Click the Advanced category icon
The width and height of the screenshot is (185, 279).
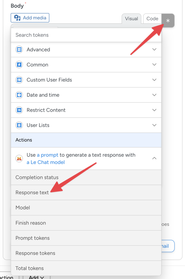(19, 50)
